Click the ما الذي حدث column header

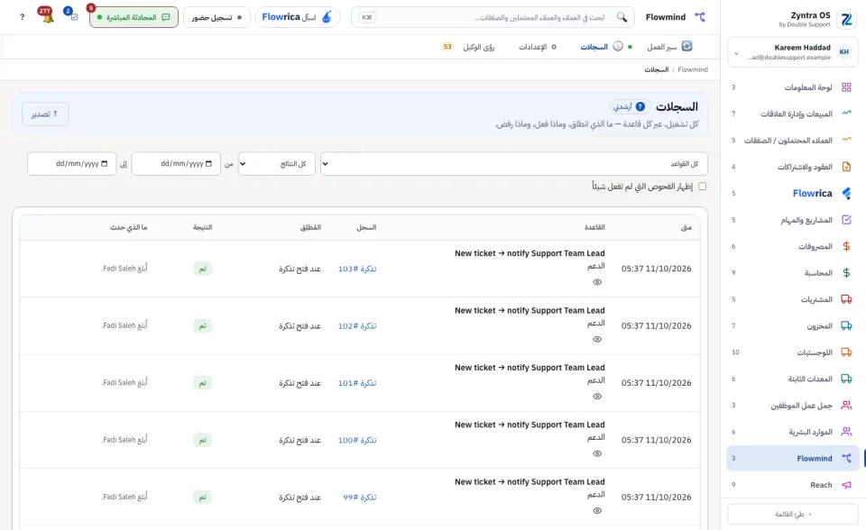point(128,227)
